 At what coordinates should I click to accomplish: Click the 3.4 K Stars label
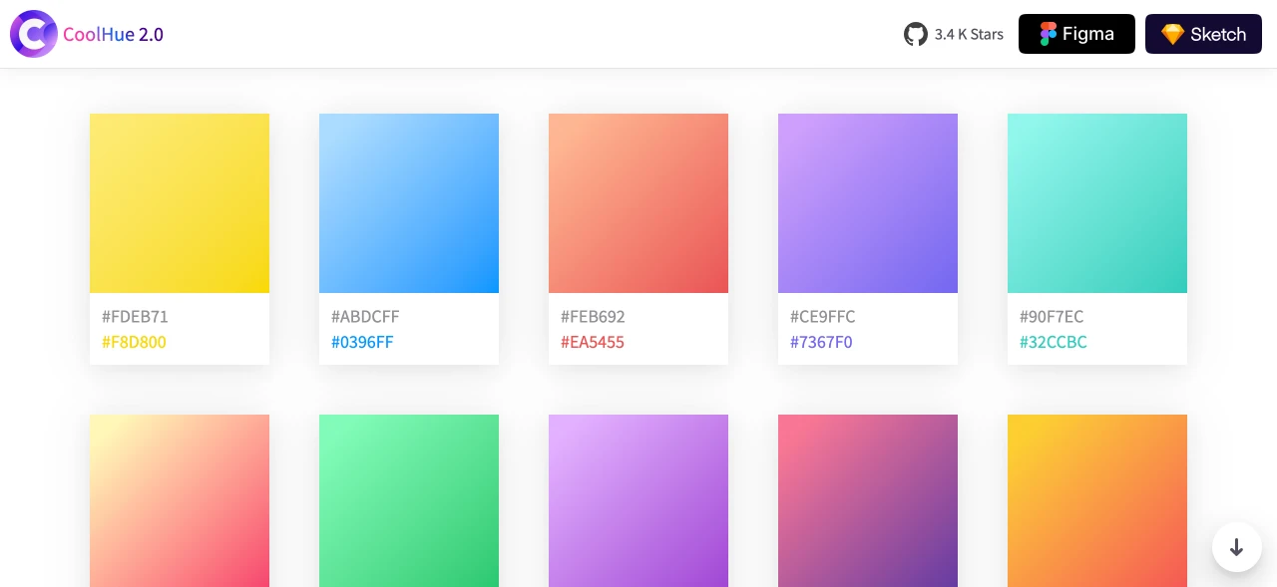(969, 34)
